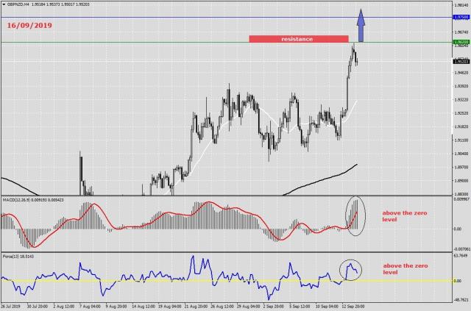Click the triangle icon beside GBPNZD,H4 title
The height and width of the screenshot is (311, 471).
[3, 4]
